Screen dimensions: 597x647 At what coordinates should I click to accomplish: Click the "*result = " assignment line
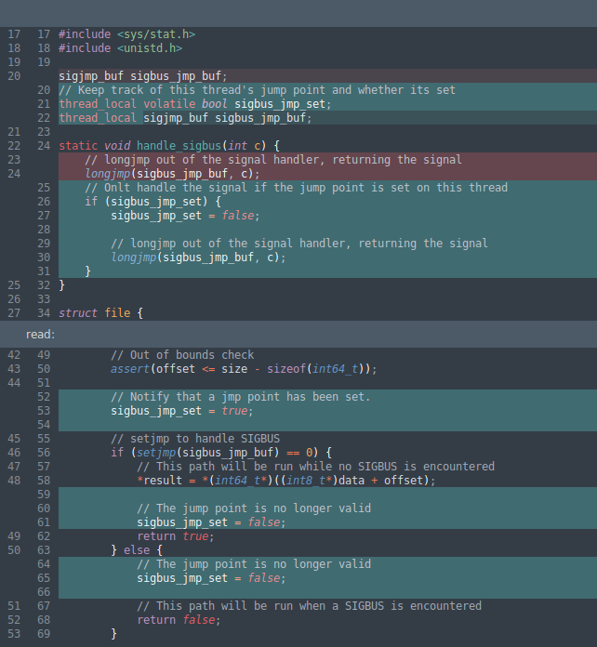tap(285, 481)
